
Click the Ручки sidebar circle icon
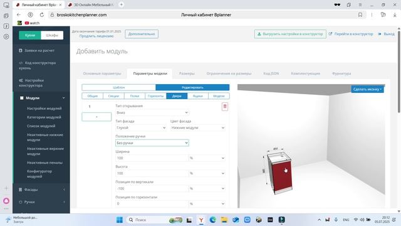coord(21,202)
